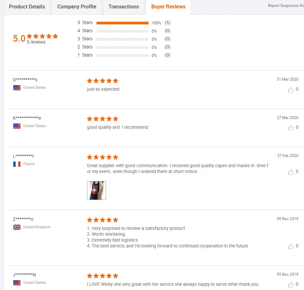Click Report Suspicious Activity link
The width and height of the screenshot is (304, 290).
point(286,6)
